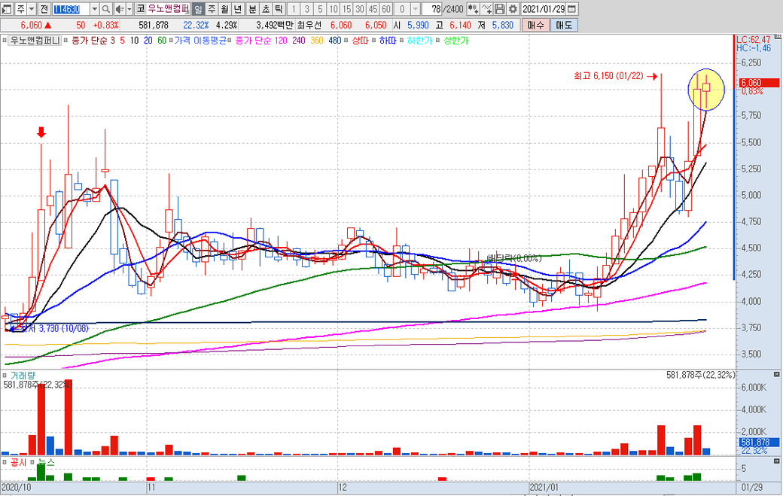The width and height of the screenshot is (783, 496).
Task: Click the speaker sound icon in toolbar
Action: [118, 9]
